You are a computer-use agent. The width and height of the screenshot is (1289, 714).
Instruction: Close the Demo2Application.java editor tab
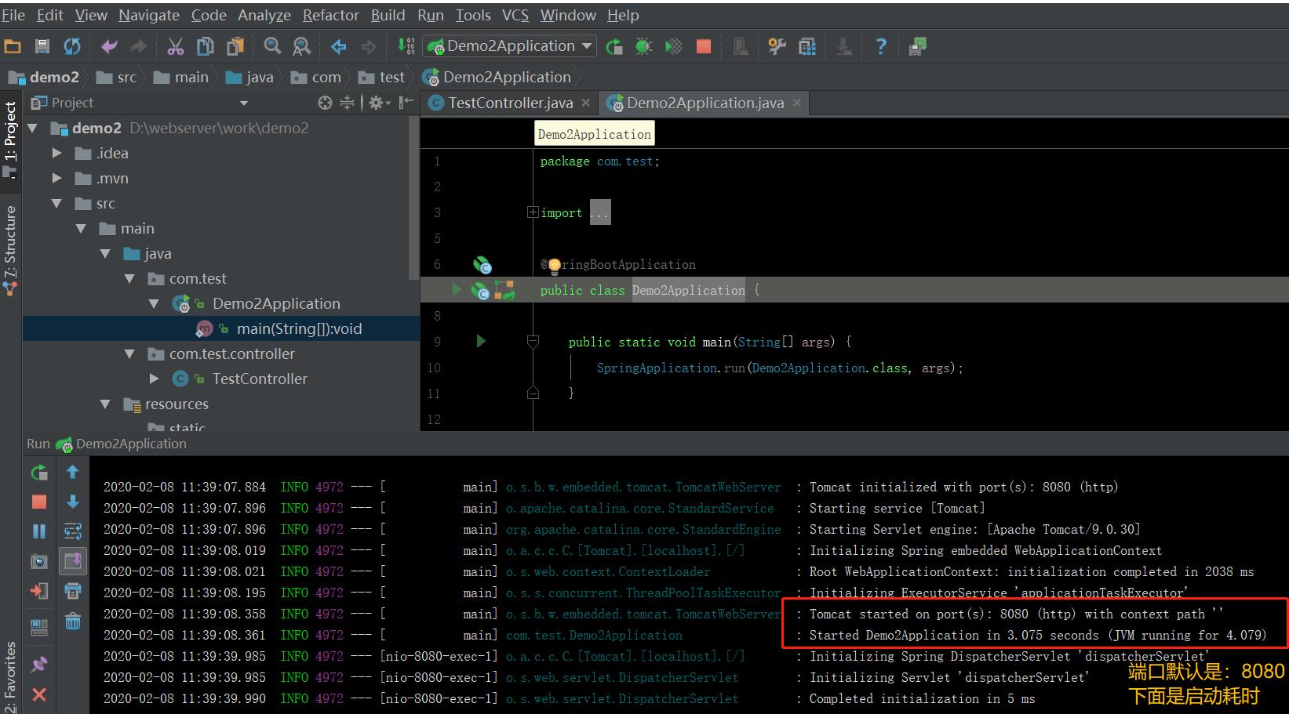tap(797, 103)
